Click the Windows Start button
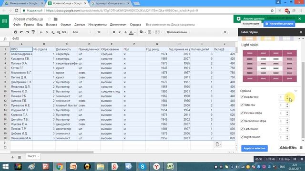 tap(5, 167)
